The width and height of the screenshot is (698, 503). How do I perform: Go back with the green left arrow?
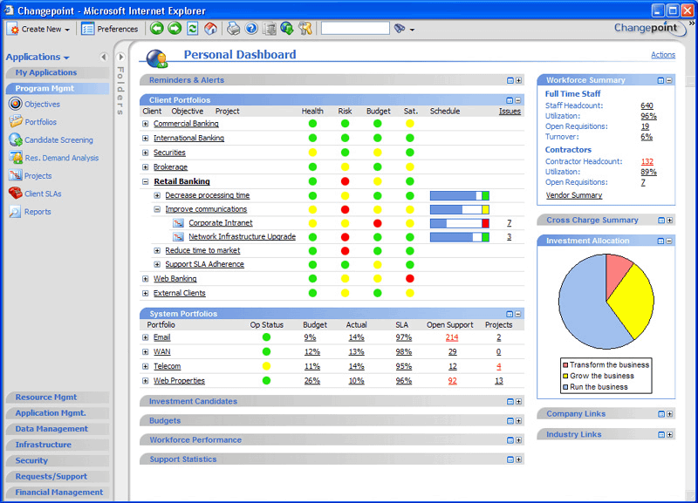(x=156, y=29)
